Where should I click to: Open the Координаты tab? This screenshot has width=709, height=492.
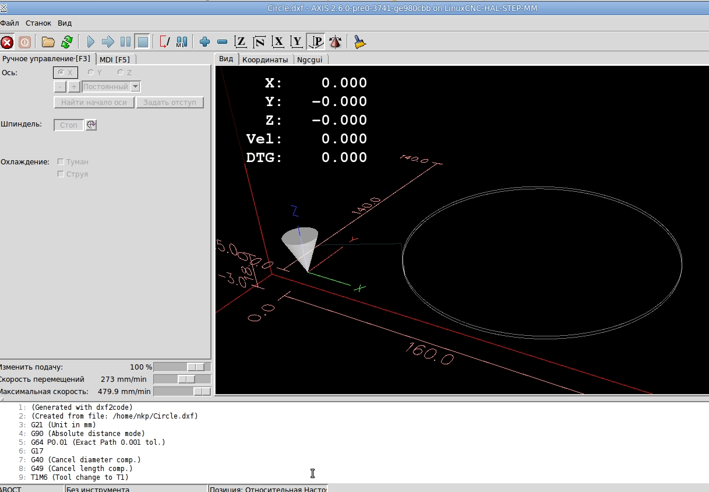[x=265, y=59]
